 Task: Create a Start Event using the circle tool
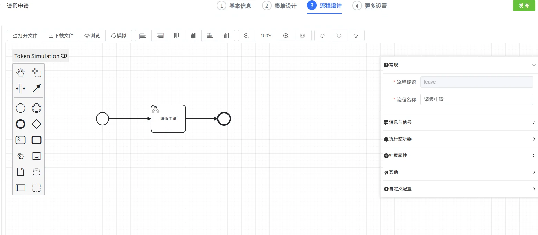pyautogui.click(x=20, y=108)
